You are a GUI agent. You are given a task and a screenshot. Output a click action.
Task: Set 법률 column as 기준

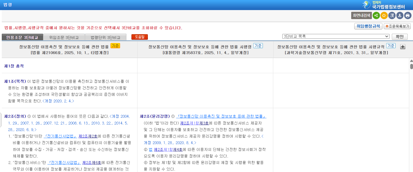[x=115, y=46]
